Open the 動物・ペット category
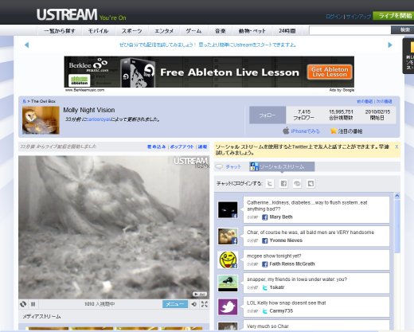Image resolution: width=414 pixels, height=332 pixels. [x=252, y=31]
